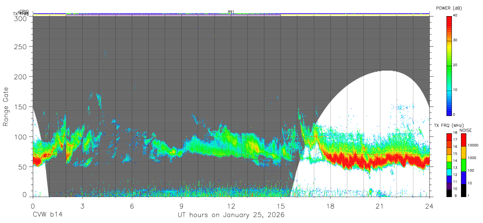Click the x-axis tick label '9'
Screen dimensions: 483x223
(x=181, y=206)
